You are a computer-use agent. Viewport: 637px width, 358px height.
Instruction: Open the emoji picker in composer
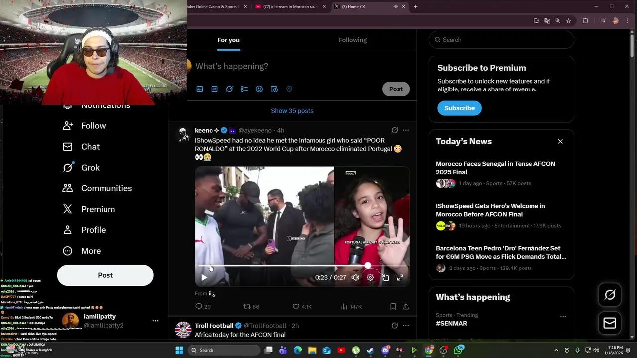(x=259, y=89)
